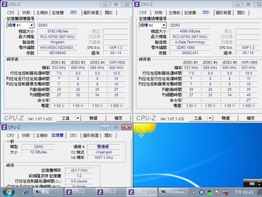Switch to first CPU-Z taskbar button
The image size is (262, 197).
[x=80, y=192]
